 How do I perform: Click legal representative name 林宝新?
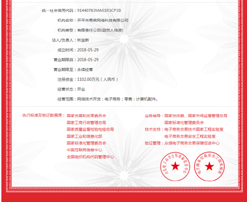coord(83,40)
